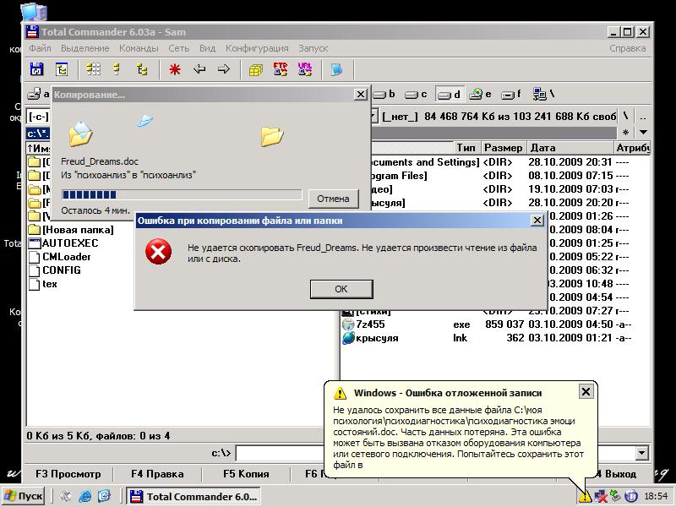Click the Пуск start button
The width and height of the screenshot is (676, 507).
pyautogui.click(x=25, y=496)
